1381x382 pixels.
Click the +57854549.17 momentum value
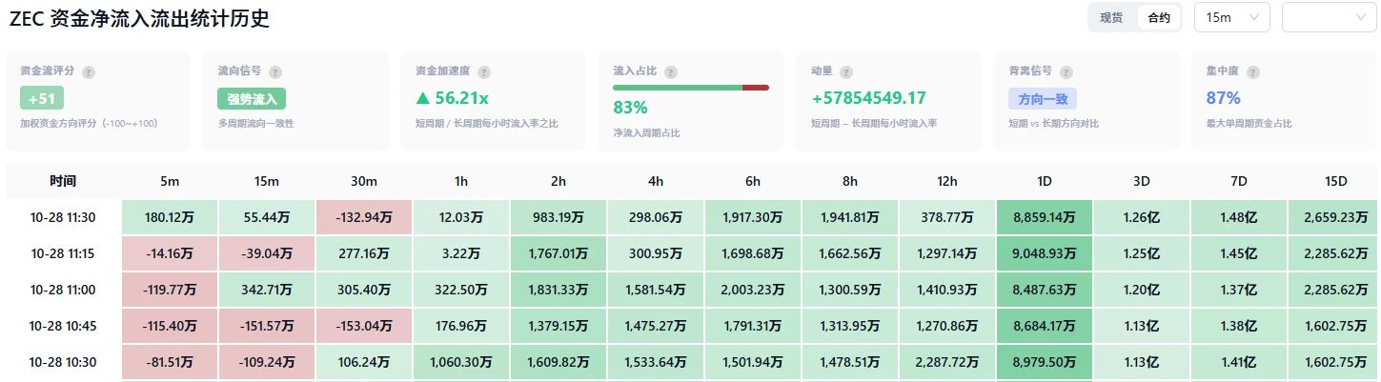(x=869, y=97)
